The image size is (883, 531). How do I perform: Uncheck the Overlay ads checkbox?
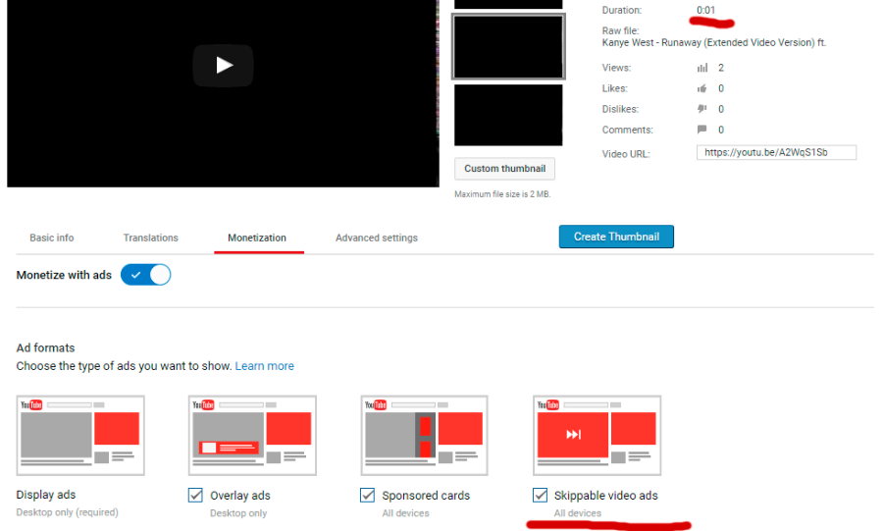pyautogui.click(x=195, y=496)
